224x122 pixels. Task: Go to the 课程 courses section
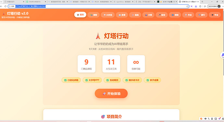pos(93,15)
